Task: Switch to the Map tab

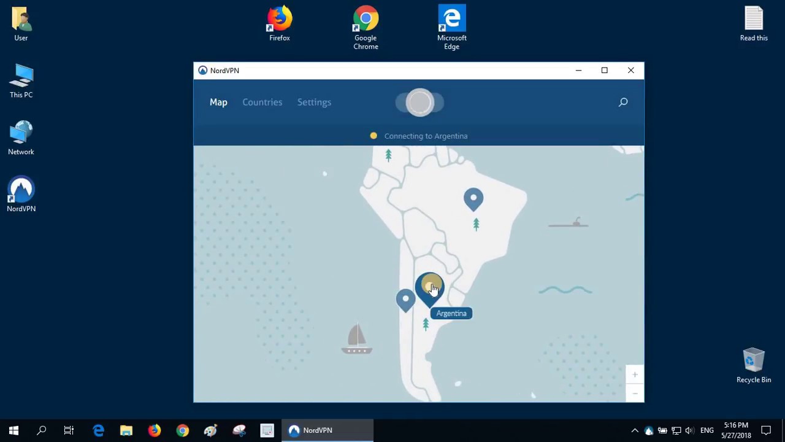Action: [x=218, y=102]
